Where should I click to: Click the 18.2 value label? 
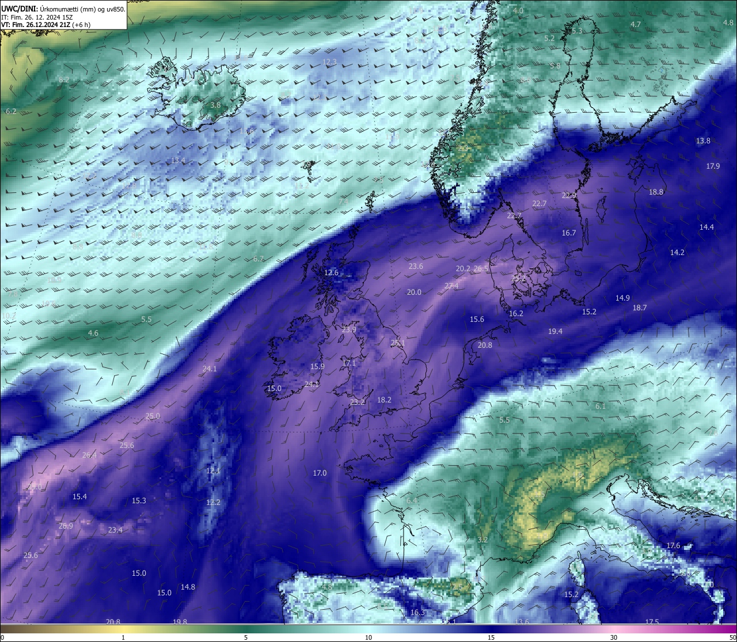pos(384,400)
